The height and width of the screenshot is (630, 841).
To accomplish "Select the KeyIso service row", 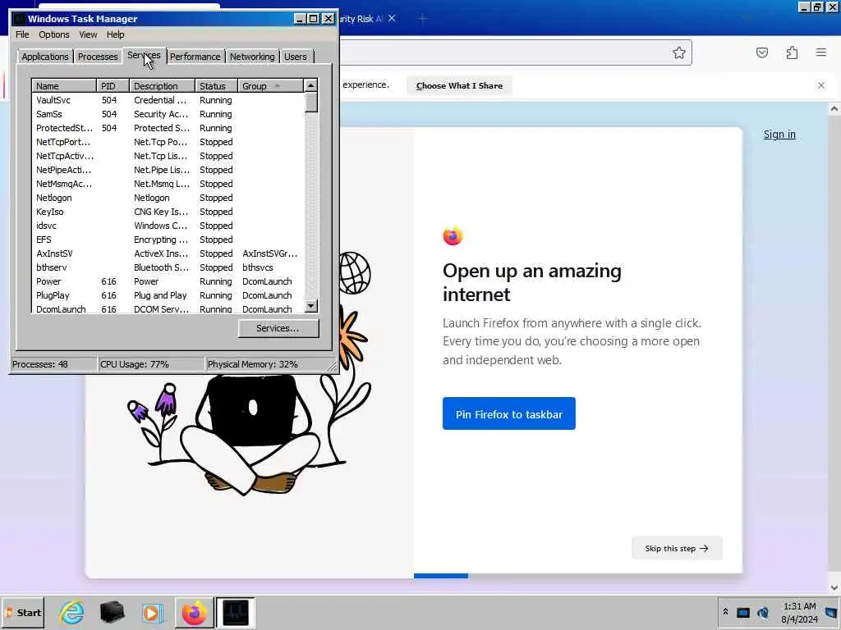I will 168,212.
